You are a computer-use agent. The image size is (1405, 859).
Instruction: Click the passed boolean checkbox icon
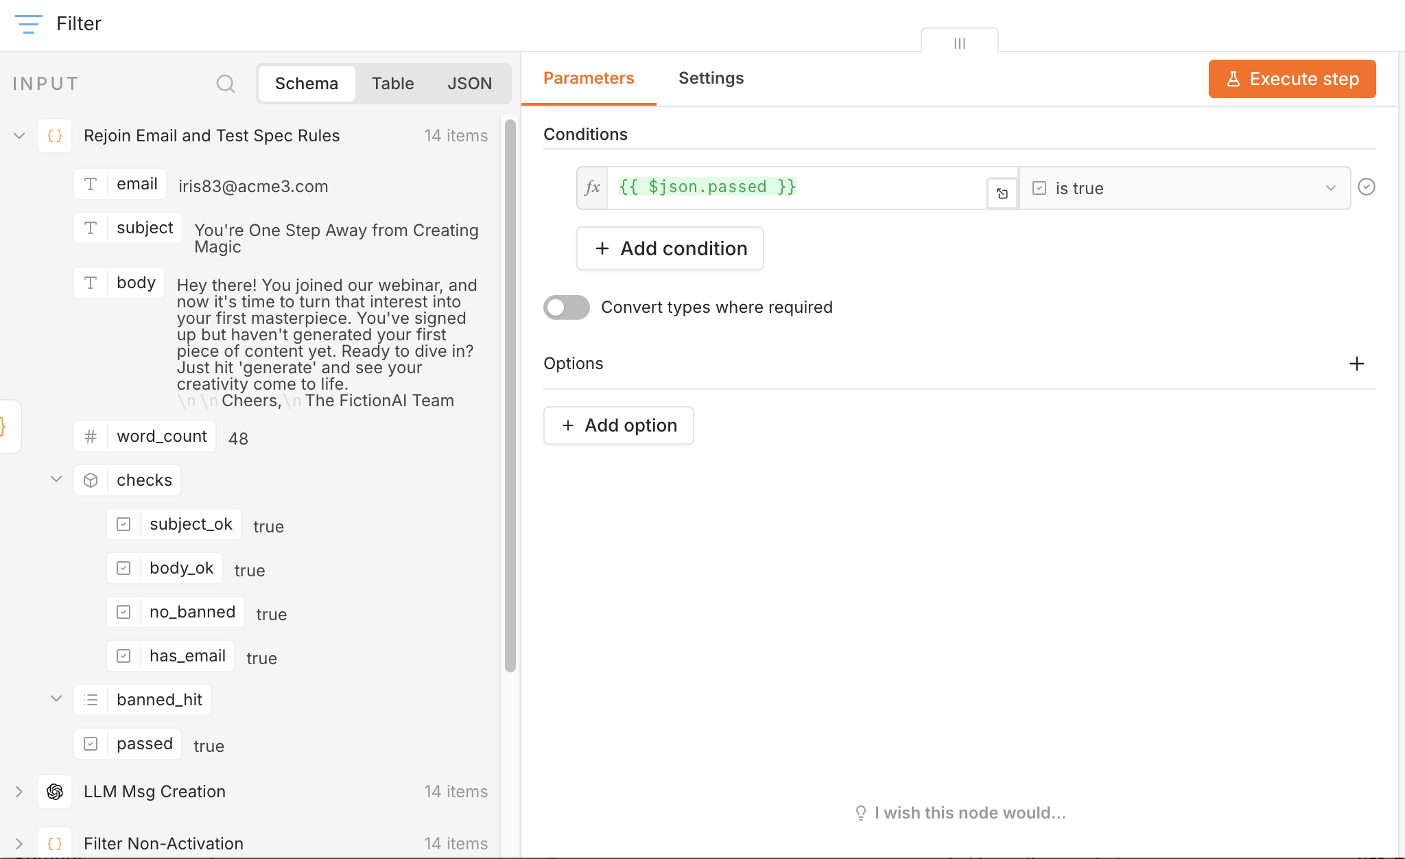[x=91, y=744]
